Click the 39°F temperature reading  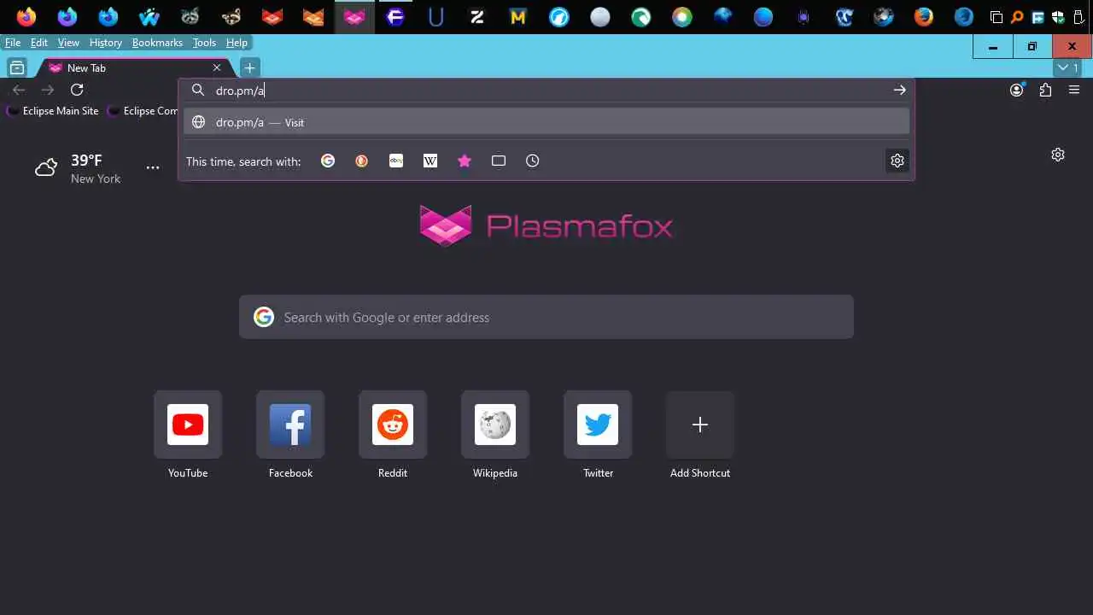click(86, 161)
